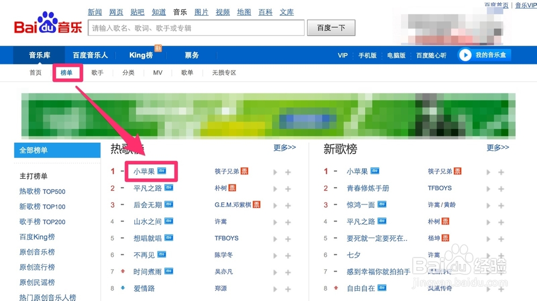Open MV icon next to 后会无期
The height and width of the screenshot is (301, 537).
(169, 204)
